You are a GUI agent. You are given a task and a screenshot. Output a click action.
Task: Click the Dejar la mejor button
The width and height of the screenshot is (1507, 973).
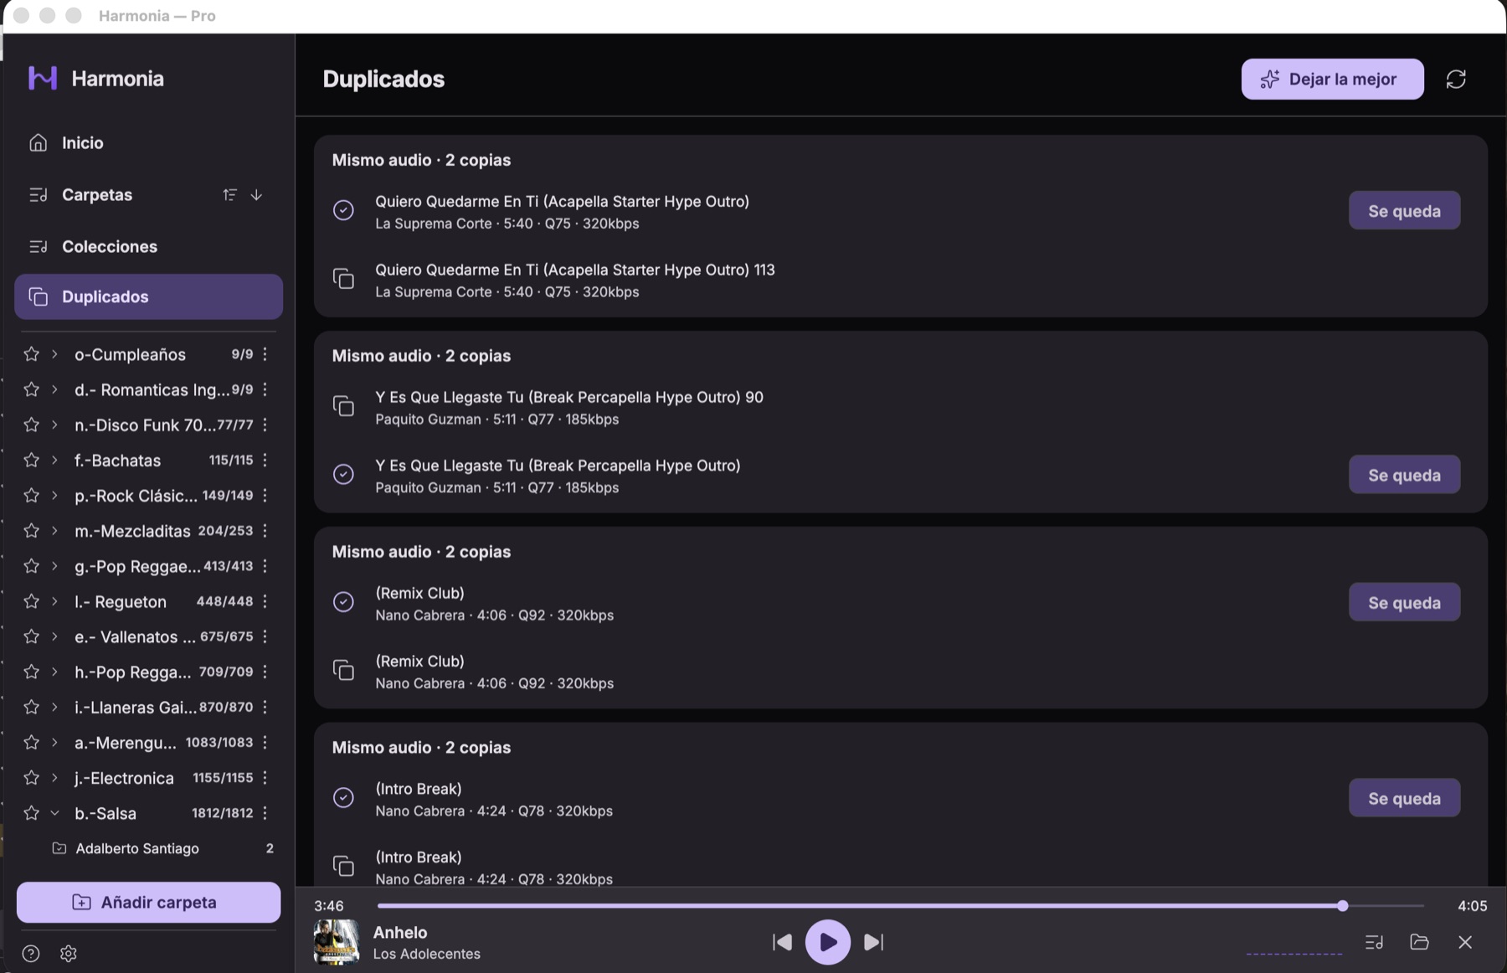(1332, 80)
